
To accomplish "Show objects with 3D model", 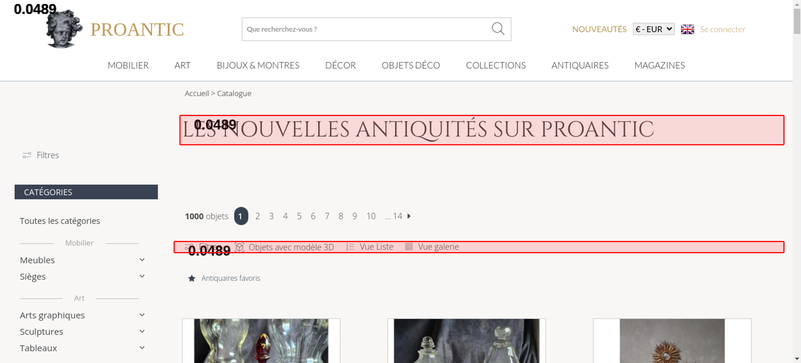I will 284,247.
